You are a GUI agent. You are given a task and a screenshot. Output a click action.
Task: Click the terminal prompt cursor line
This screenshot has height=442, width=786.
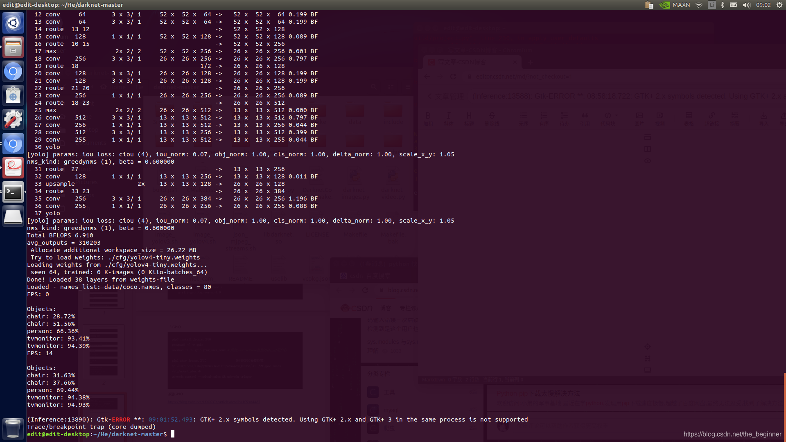(172, 434)
